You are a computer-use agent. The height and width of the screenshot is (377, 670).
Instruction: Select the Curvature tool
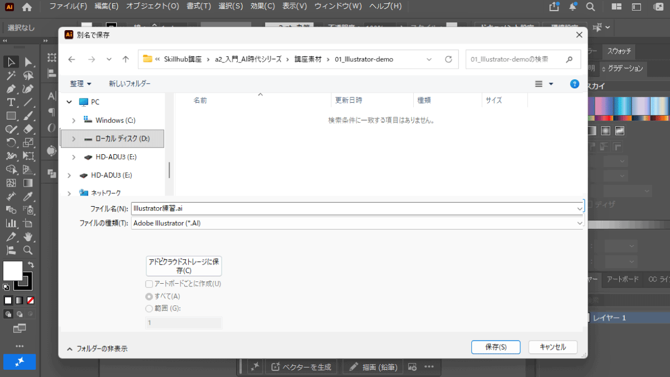28,89
